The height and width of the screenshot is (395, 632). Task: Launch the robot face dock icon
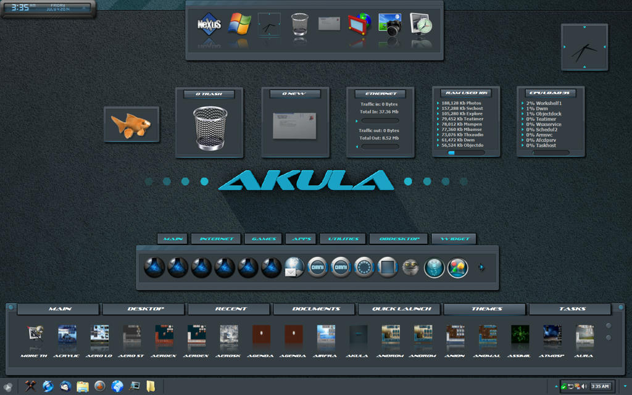tap(410, 267)
